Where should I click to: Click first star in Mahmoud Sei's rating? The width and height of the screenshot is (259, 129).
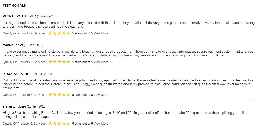point(50,62)
